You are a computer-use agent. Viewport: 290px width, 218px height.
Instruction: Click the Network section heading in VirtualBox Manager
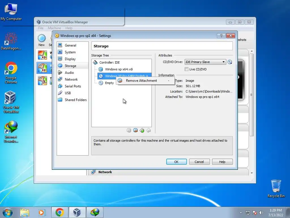click(105, 172)
